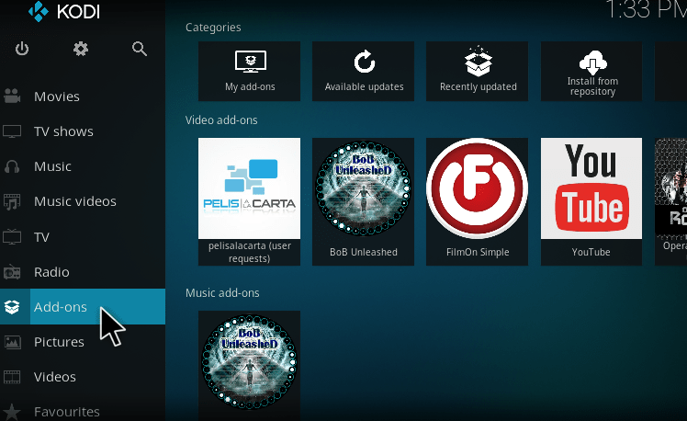Open Available updates category
The height and width of the screenshot is (421, 687).
[x=363, y=71]
